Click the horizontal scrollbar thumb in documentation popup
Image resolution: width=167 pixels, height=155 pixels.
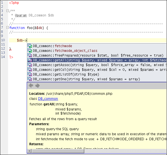(58, 151)
